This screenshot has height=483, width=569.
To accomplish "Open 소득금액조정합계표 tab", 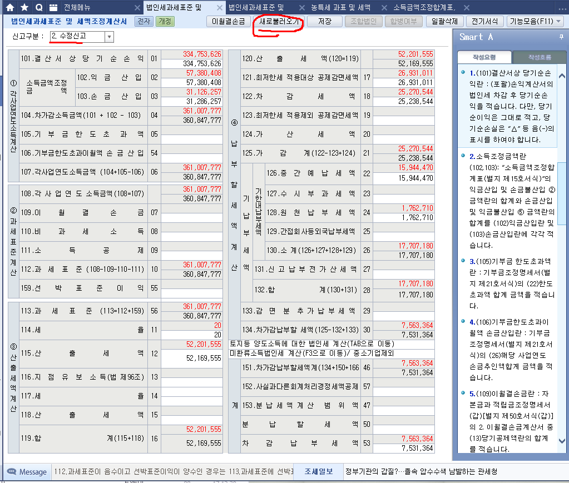I will click(424, 8).
